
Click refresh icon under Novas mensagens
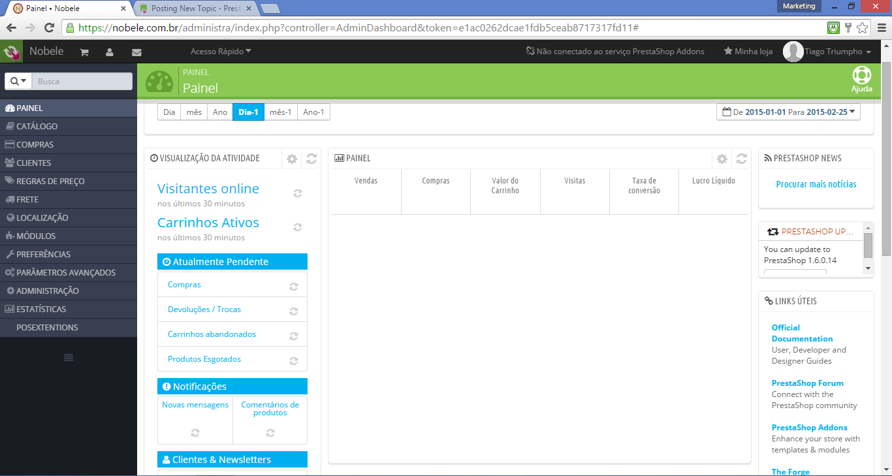coord(195,432)
